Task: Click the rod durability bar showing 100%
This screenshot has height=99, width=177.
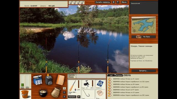Action: click(79, 84)
